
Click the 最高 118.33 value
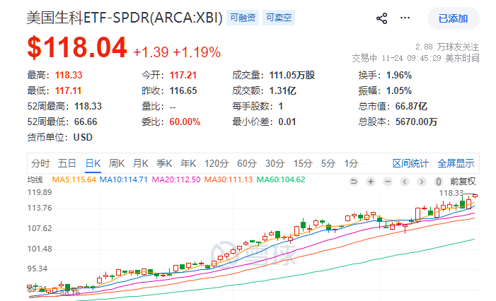click(69, 75)
